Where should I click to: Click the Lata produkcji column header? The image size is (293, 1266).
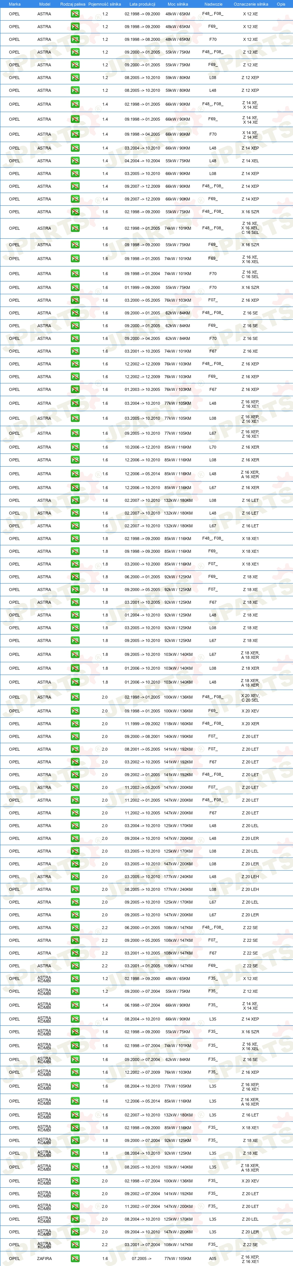(x=142, y=4)
